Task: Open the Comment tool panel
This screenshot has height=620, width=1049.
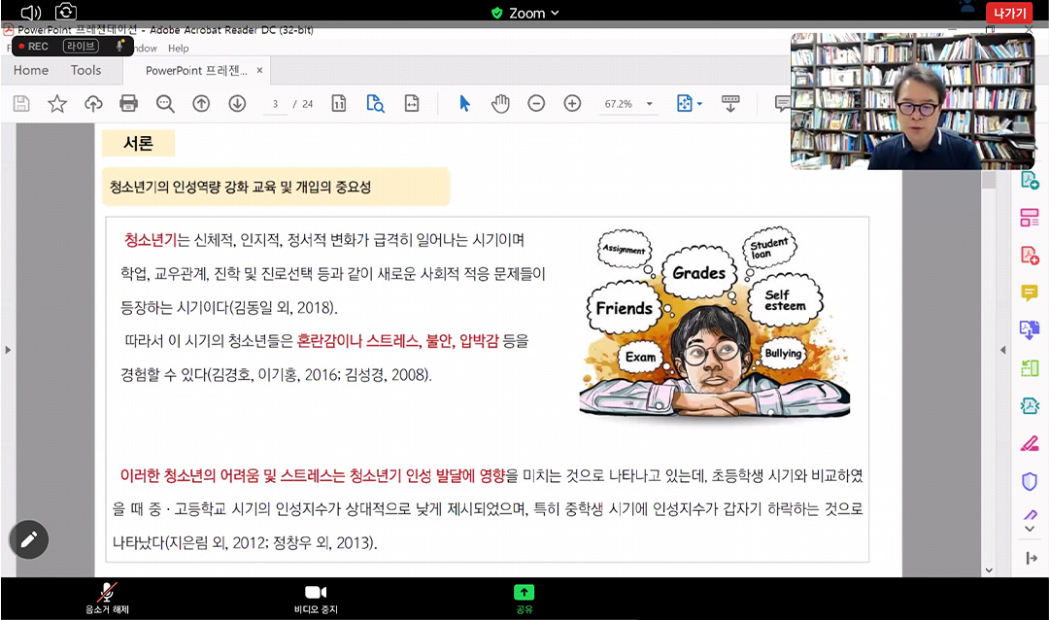Action: [1029, 291]
